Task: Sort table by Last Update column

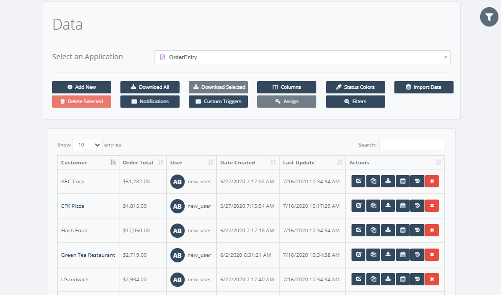Action: coord(312,162)
